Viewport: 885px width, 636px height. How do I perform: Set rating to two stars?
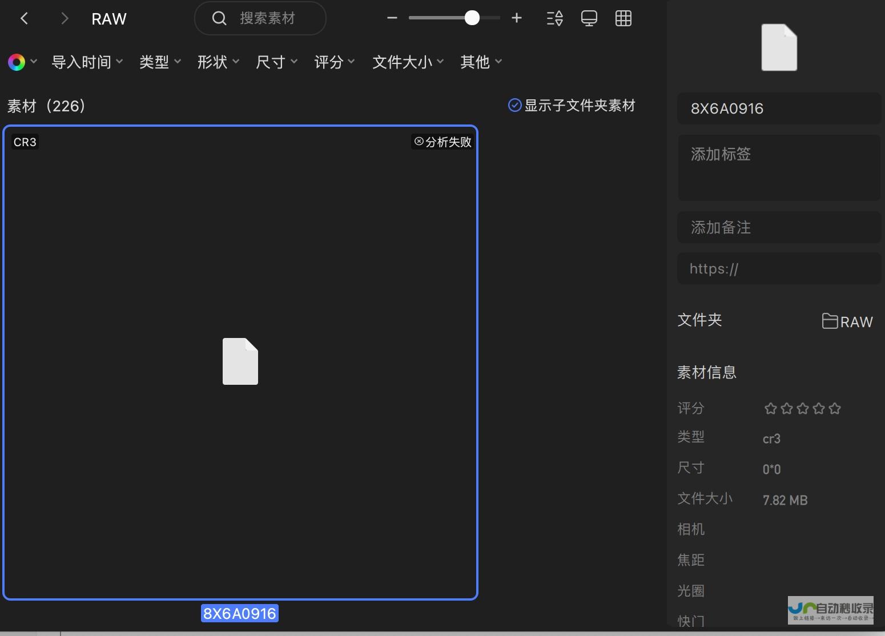click(787, 408)
